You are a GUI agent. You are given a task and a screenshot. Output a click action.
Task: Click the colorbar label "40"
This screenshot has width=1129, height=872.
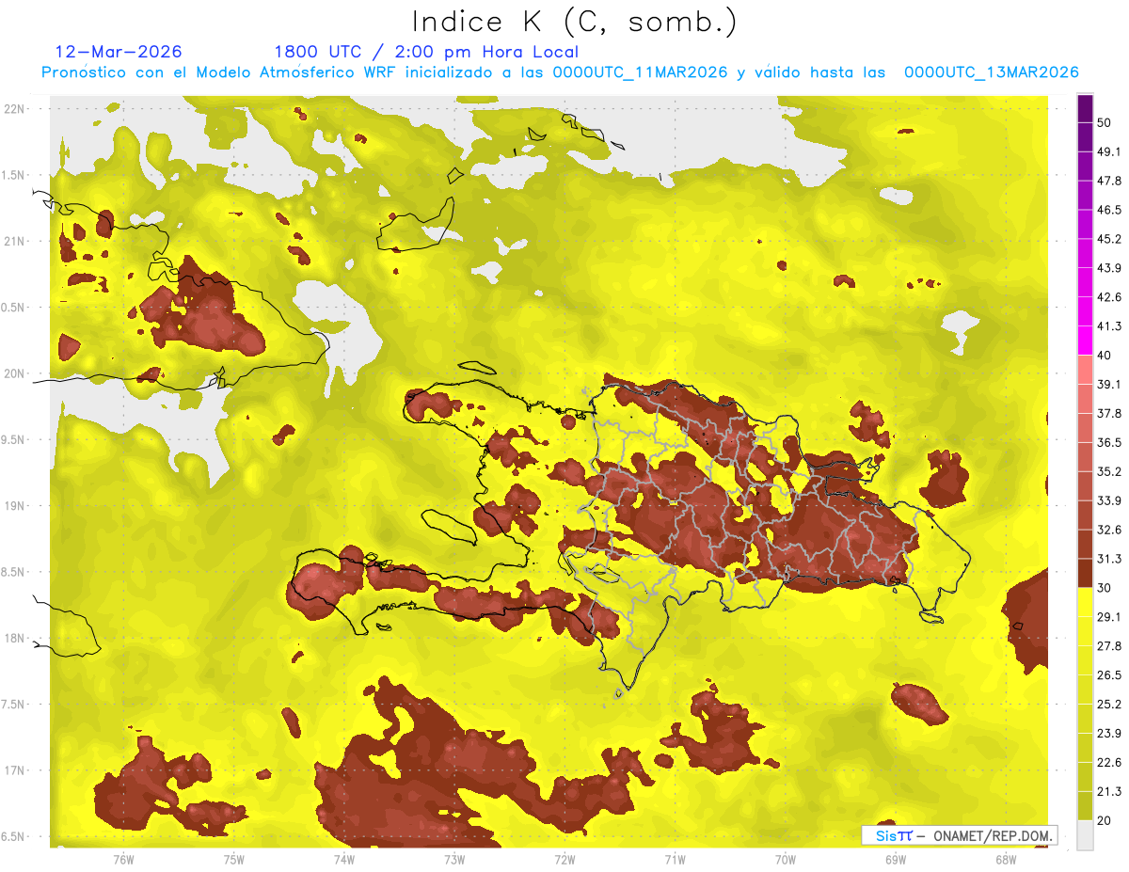point(1105,356)
